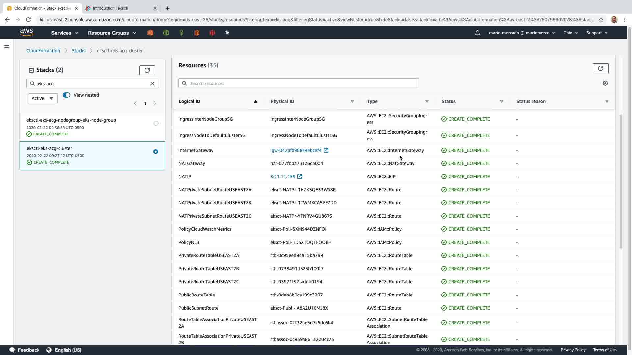Screen dimensions: 632x355
Task: Open the NATIP address 3.21.11.159 link
Action: [x=282, y=177]
